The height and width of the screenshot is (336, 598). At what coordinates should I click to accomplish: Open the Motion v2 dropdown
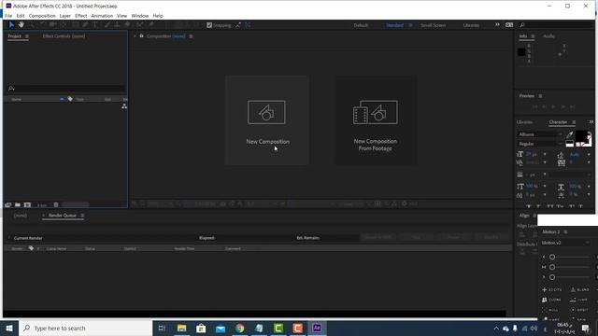[565, 243]
